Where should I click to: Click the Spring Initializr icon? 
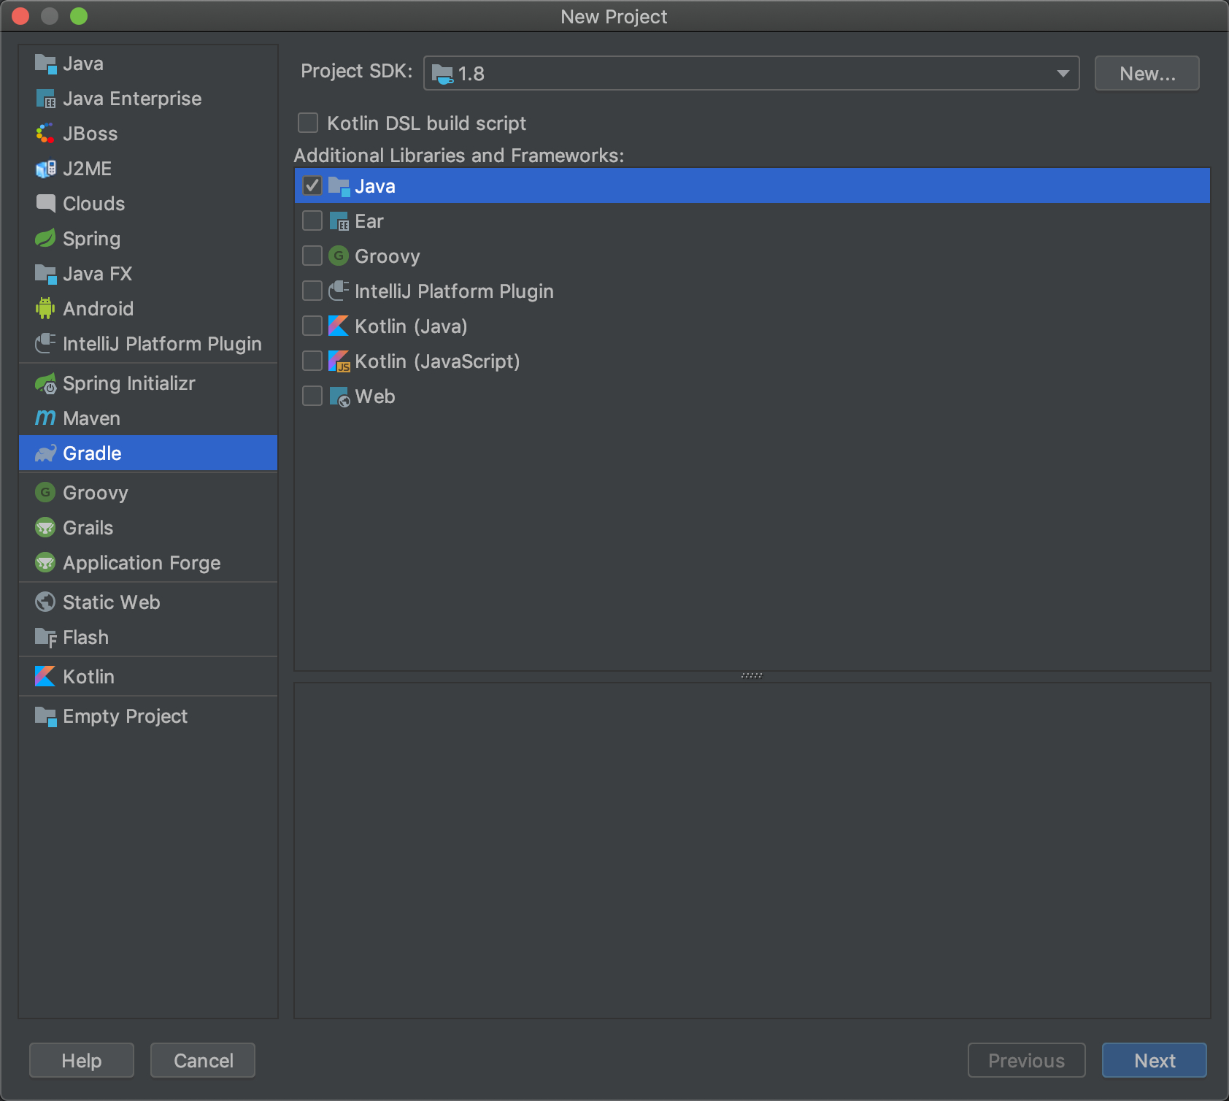[45, 383]
